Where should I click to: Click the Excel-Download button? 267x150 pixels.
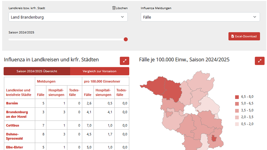point(244,36)
